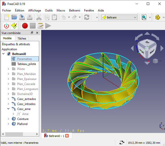Screen dimensions: 165x146
Task: Start macro recording with red circle
Action: click(x=25, y=25)
